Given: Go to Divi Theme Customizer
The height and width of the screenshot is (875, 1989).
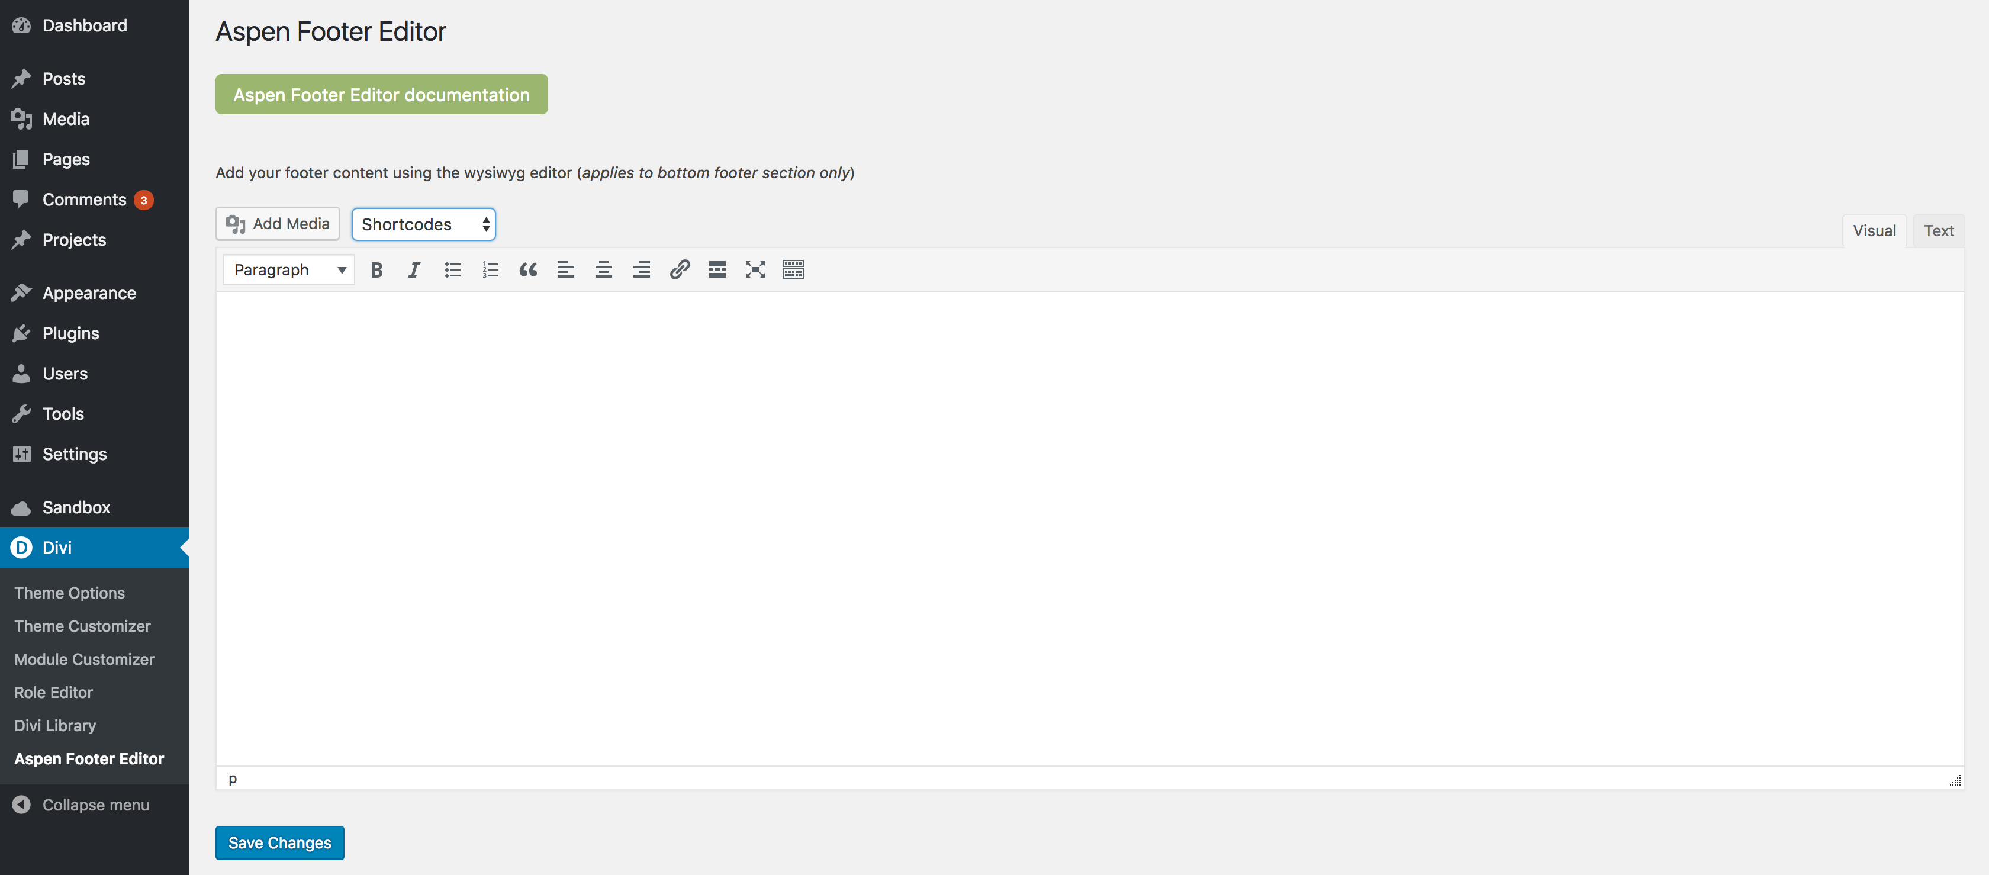Looking at the screenshot, I should click(83, 626).
